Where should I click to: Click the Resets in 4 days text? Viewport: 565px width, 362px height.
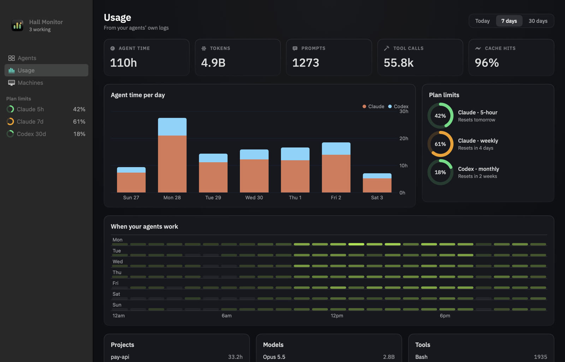(476, 148)
